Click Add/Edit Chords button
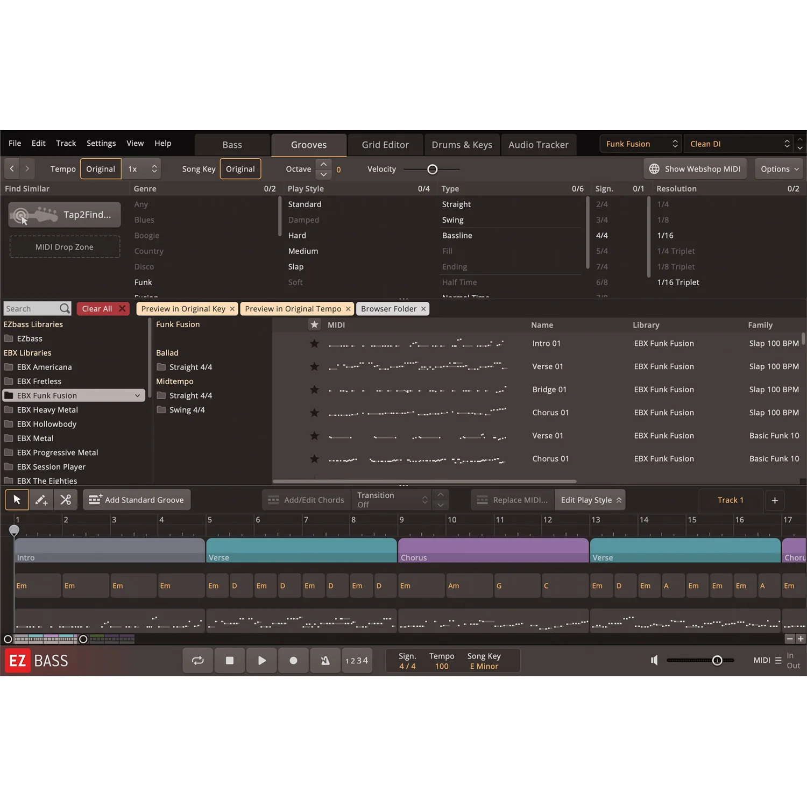The height and width of the screenshot is (807, 807). click(x=307, y=500)
